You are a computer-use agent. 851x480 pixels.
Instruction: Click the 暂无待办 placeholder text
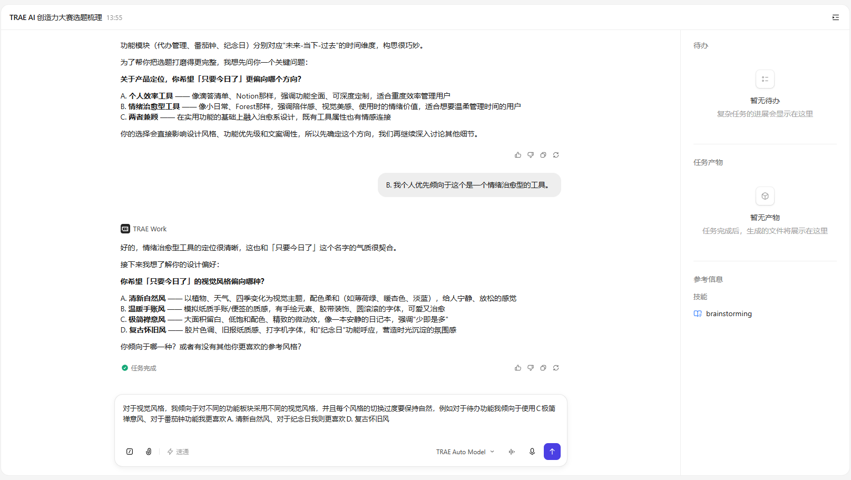tap(765, 101)
